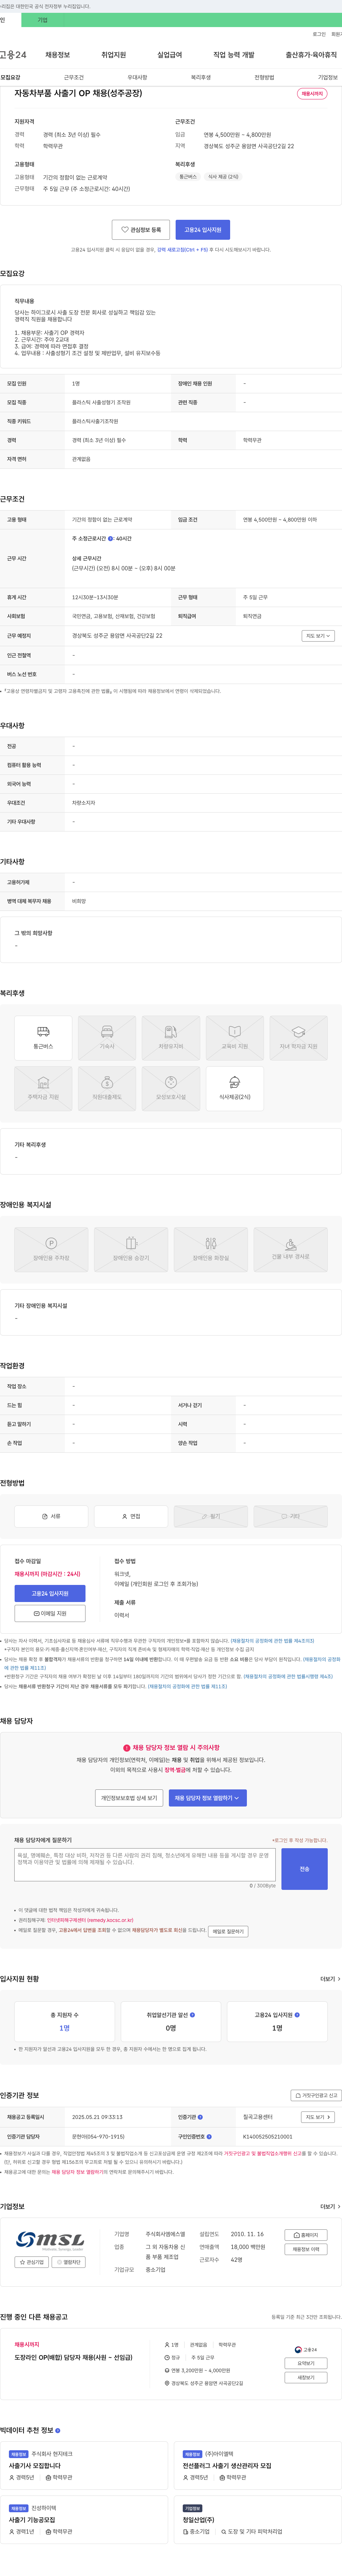Open 지도 보기 dropdown next to 칠곡고용센터
Image resolution: width=342 pixels, height=2576 pixels.
coord(318,2117)
